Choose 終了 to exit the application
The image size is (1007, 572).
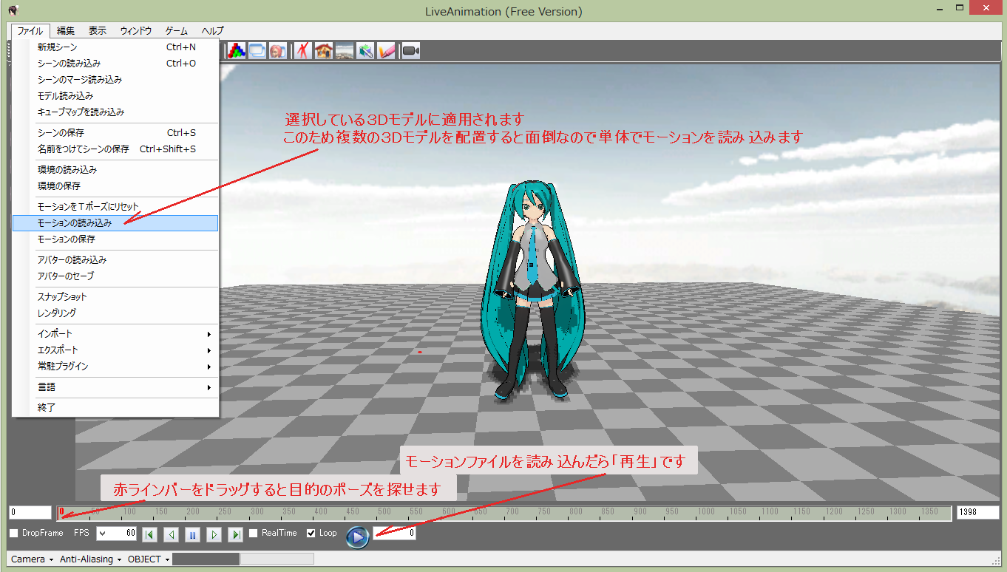click(116, 407)
